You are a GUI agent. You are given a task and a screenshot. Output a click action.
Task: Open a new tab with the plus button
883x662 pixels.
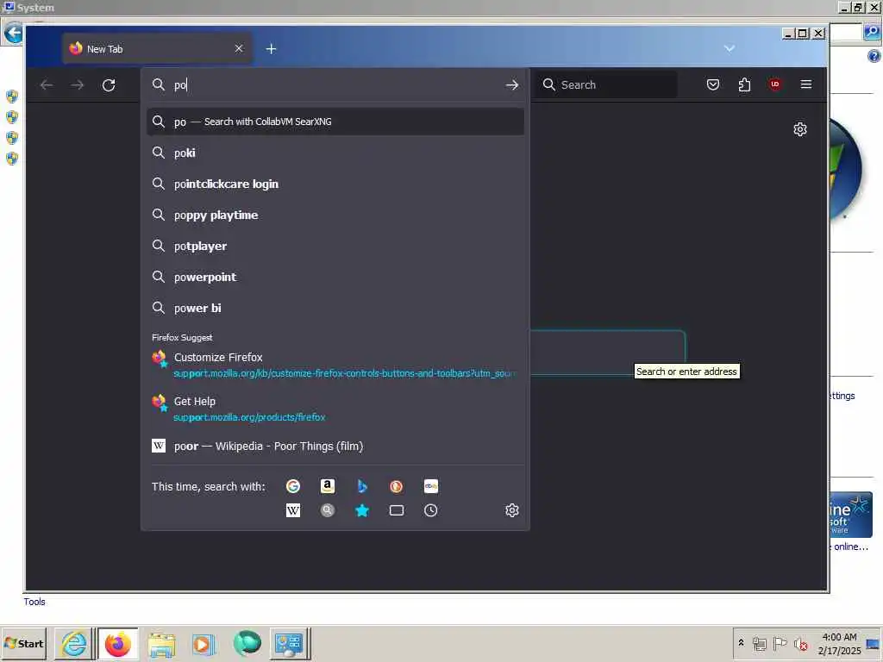(x=271, y=49)
